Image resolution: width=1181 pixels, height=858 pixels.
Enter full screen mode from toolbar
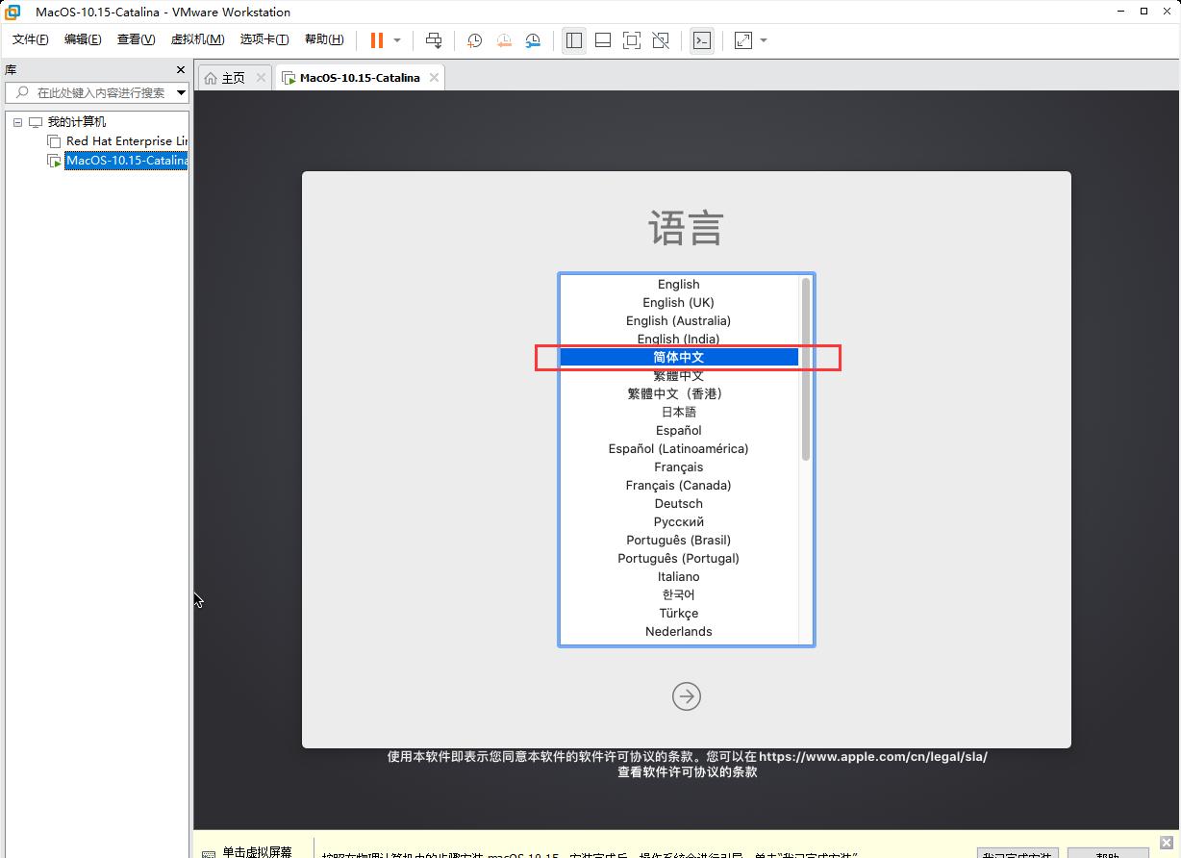pos(632,40)
